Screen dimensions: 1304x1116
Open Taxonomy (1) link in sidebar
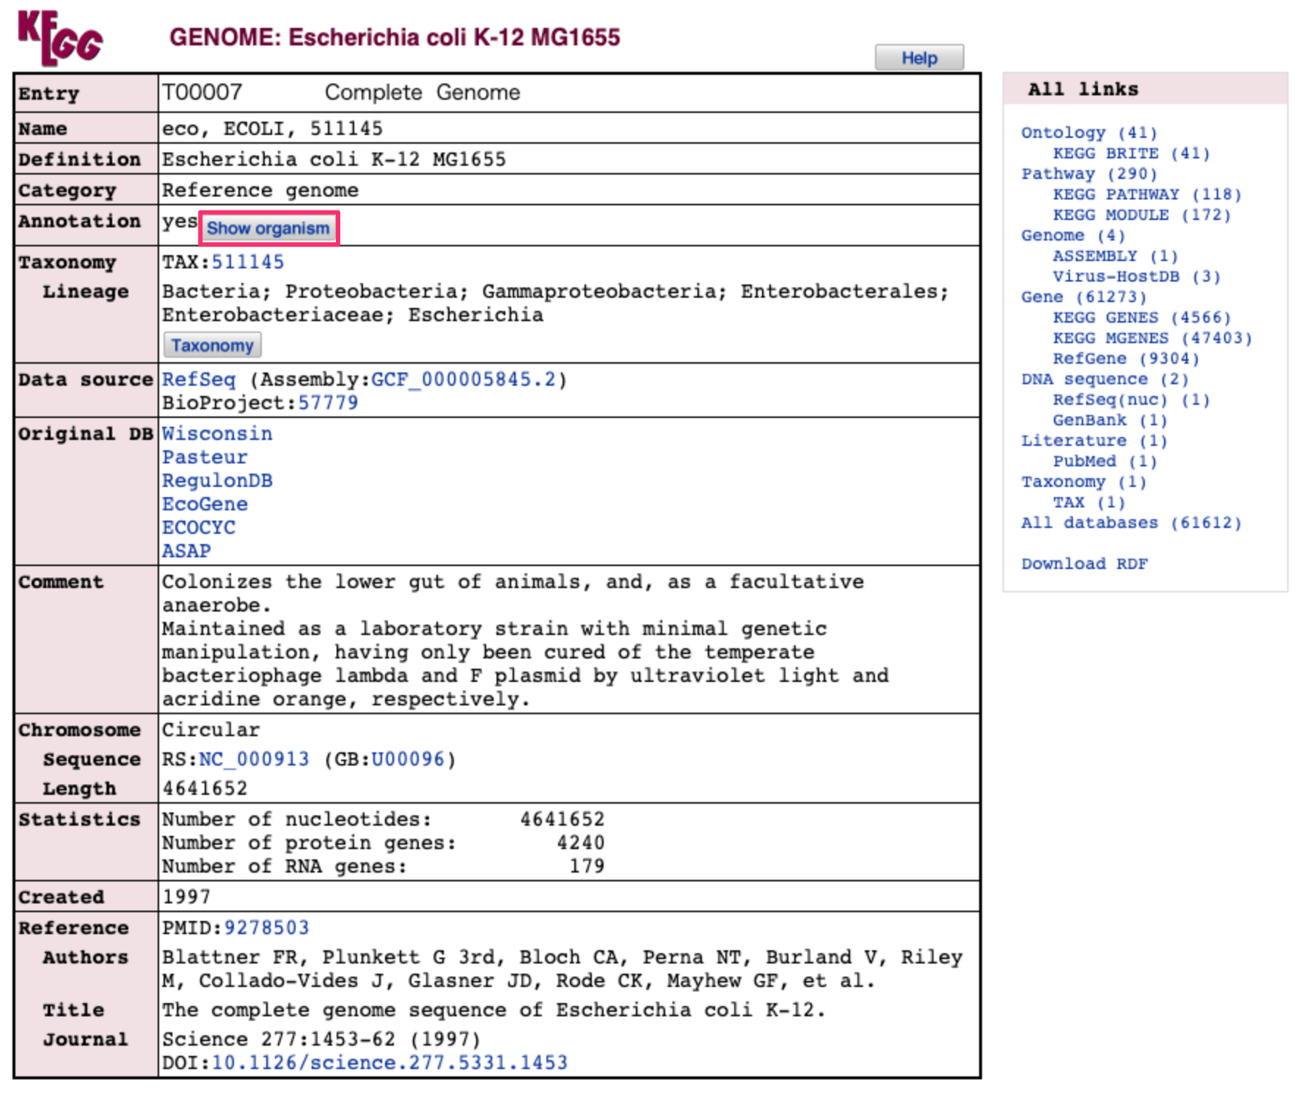click(x=1084, y=482)
